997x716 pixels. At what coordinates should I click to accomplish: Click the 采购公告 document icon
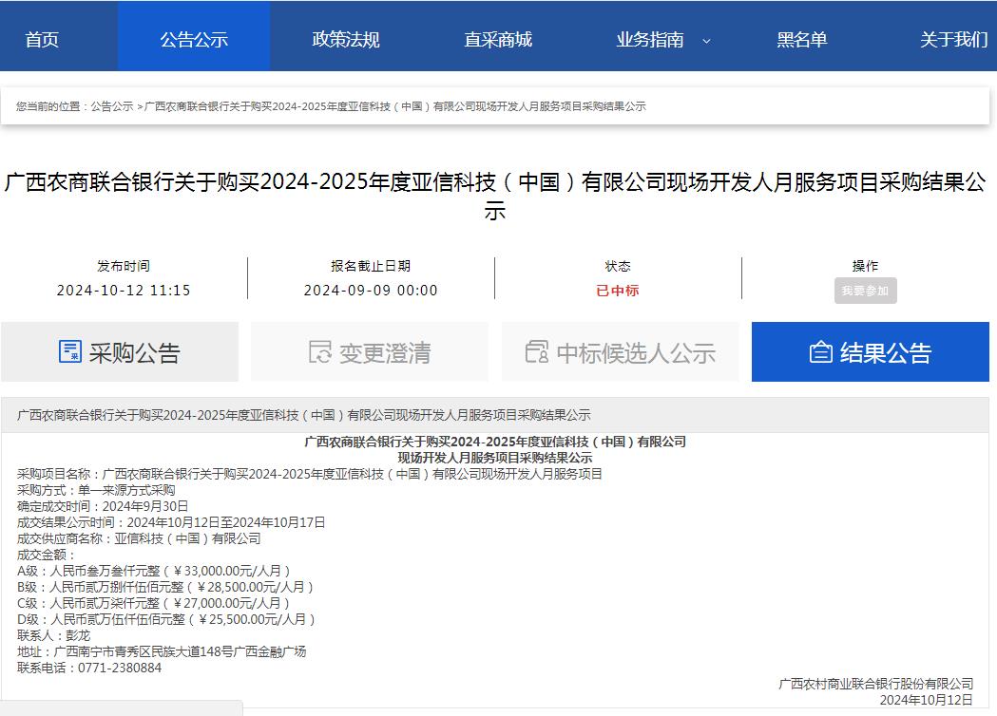(70, 351)
